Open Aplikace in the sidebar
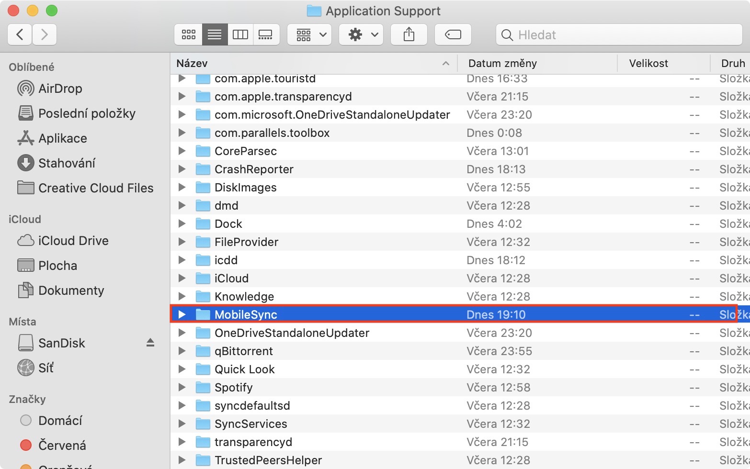 [x=52, y=138]
